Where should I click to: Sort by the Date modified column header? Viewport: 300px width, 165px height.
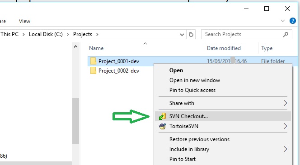coord(224,48)
